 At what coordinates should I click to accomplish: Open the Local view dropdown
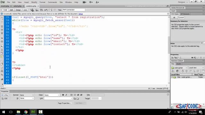(x=196, y=68)
